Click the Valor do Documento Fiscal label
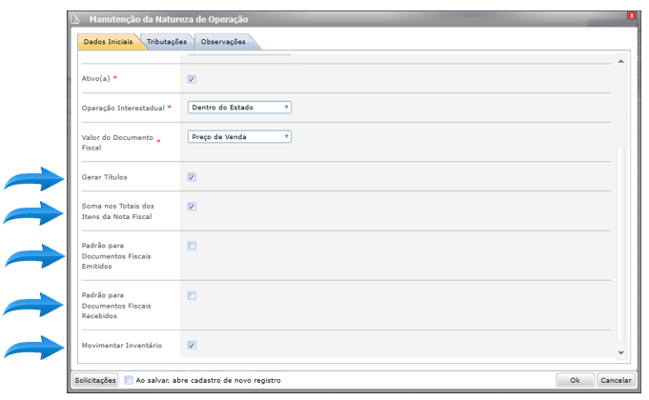 coord(117,142)
